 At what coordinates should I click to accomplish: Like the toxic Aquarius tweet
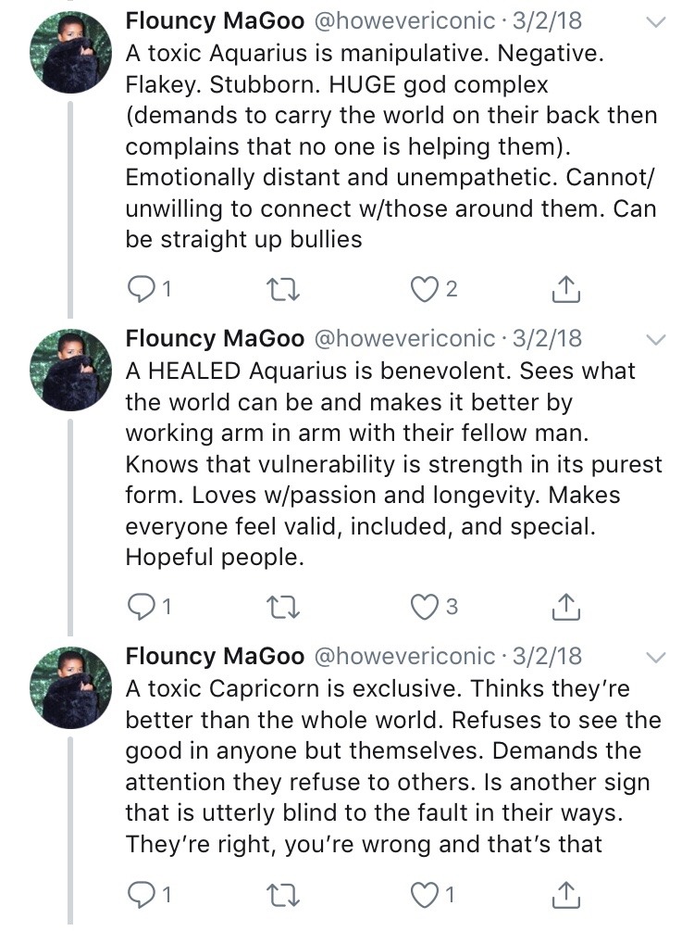pos(425,290)
